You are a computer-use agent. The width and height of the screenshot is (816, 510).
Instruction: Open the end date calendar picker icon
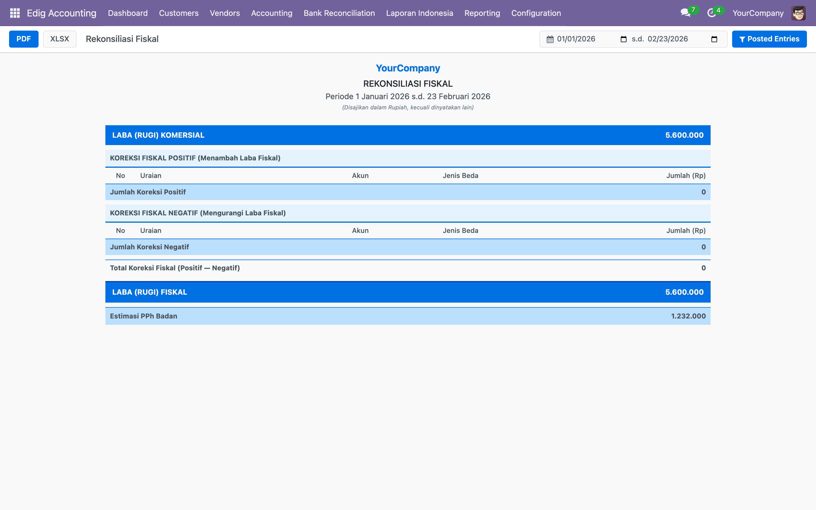714,39
